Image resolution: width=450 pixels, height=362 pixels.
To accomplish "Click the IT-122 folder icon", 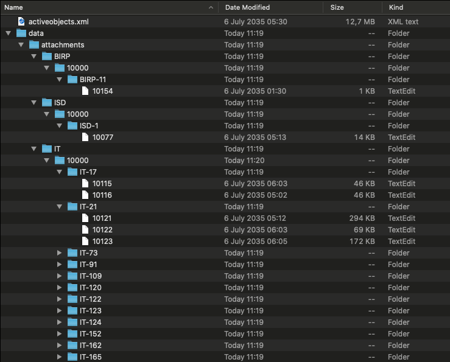I will point(72,299).
